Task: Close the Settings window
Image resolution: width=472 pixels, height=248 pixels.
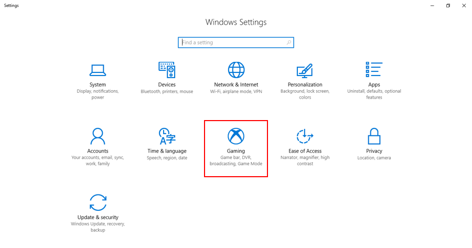Action: click(x=464, y=5)
